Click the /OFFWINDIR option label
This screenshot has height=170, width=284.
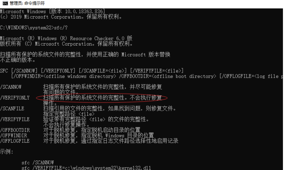pos(13,136)
